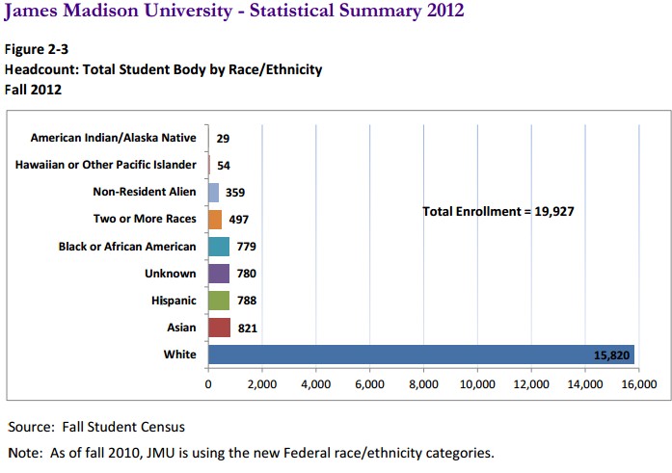Click the orange Two or More Races bar

pos(215,220)
